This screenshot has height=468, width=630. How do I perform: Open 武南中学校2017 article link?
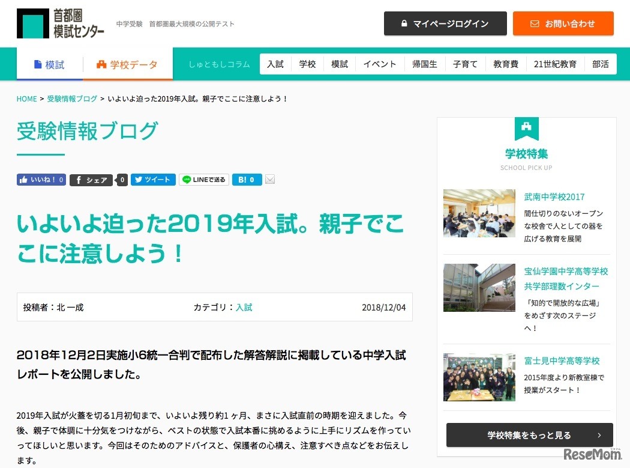click(x=554, y=197)
